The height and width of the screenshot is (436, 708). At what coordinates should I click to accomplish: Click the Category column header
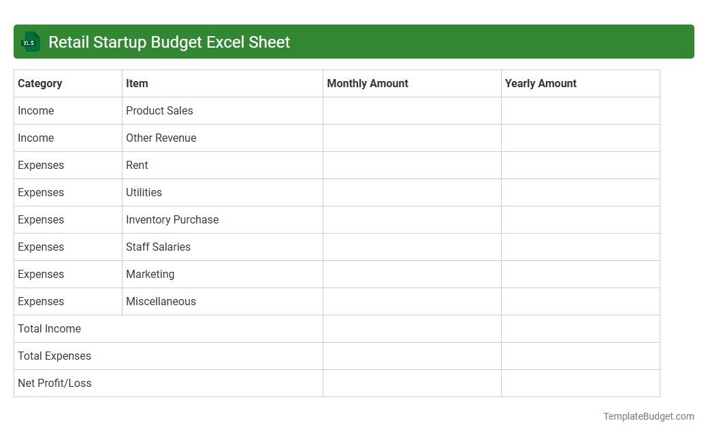40,83
